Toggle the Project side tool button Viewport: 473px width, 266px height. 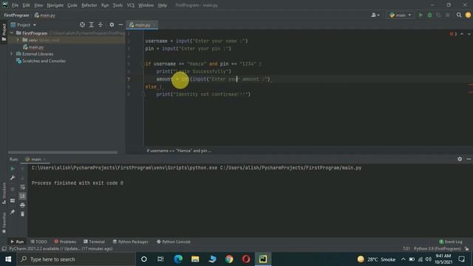pos(4,33)
